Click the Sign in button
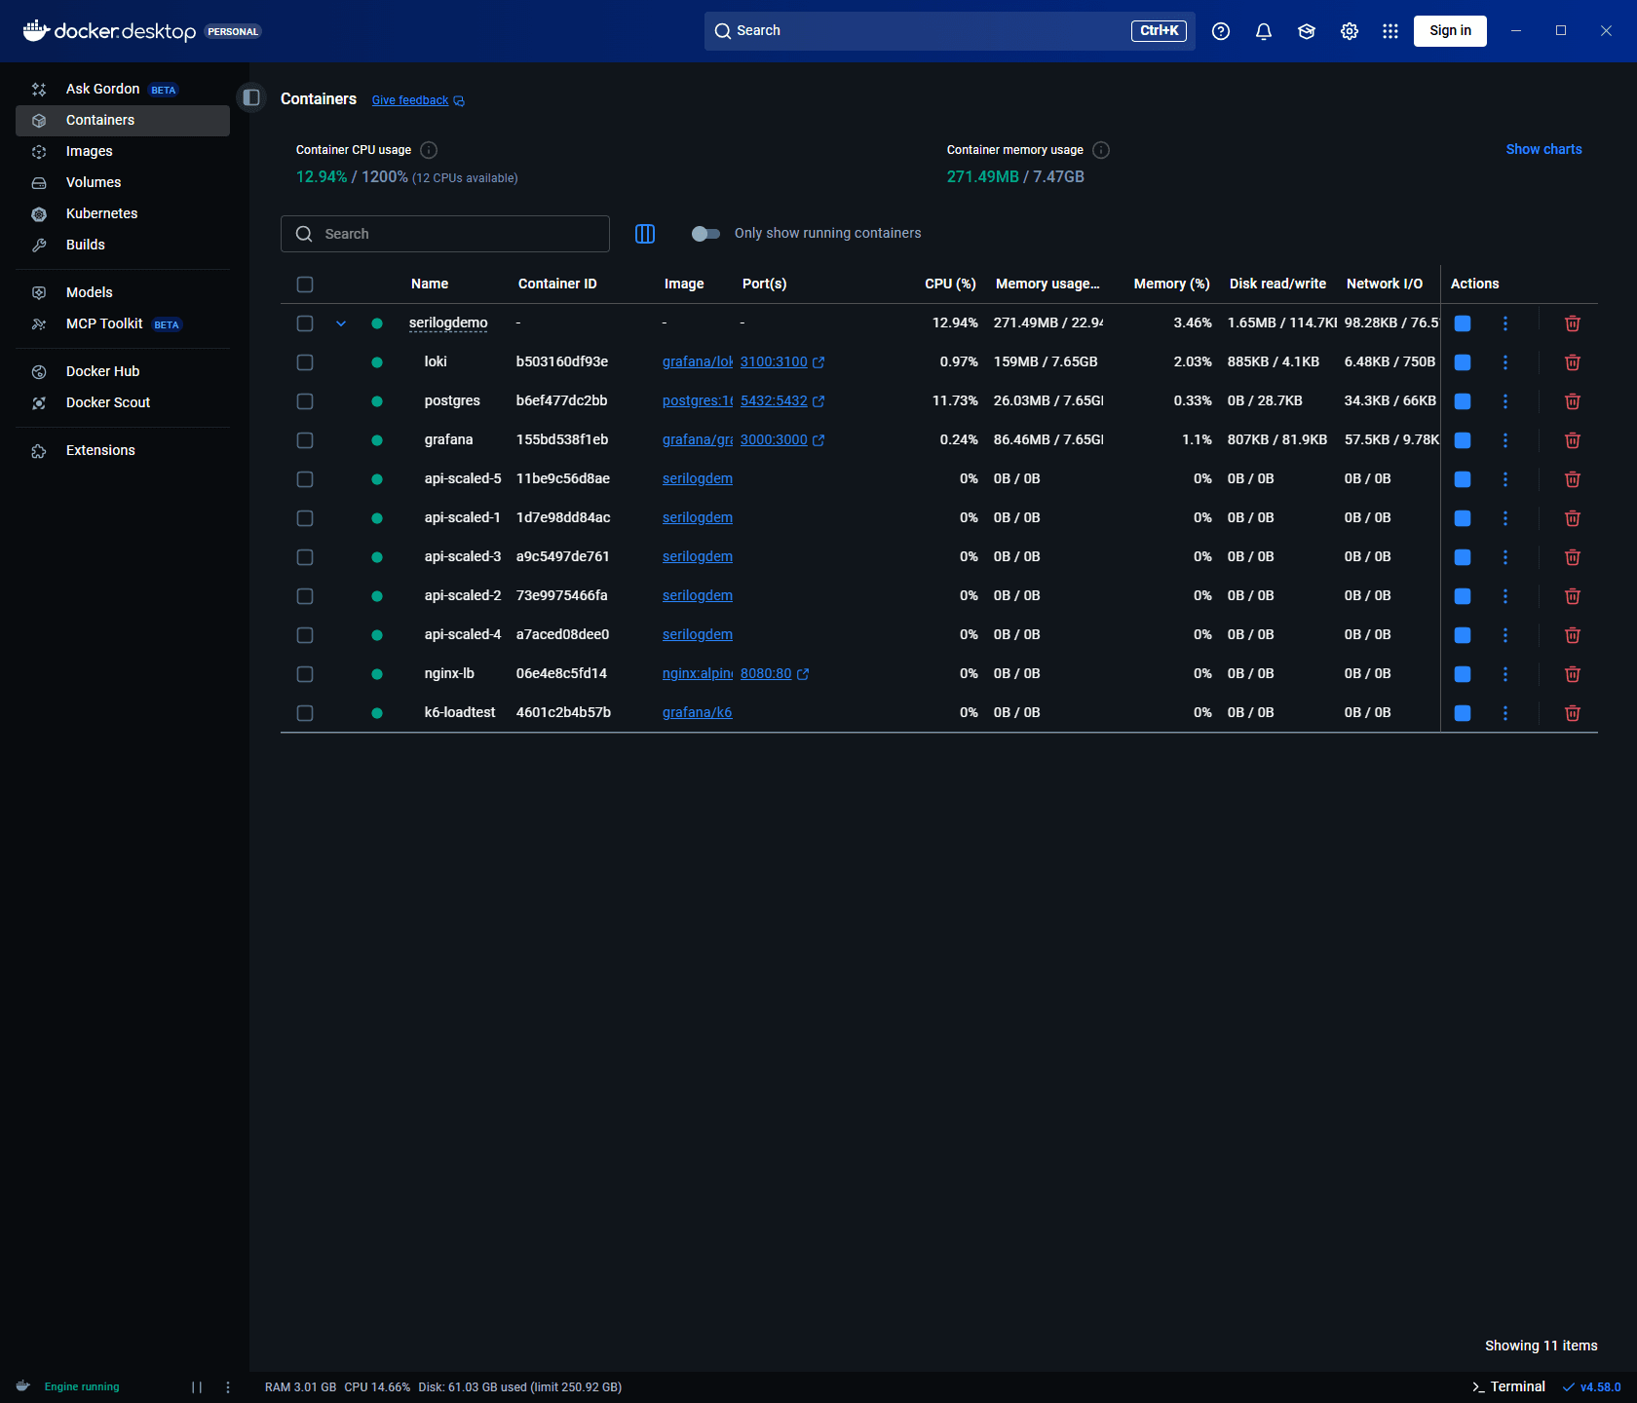 1450,31
